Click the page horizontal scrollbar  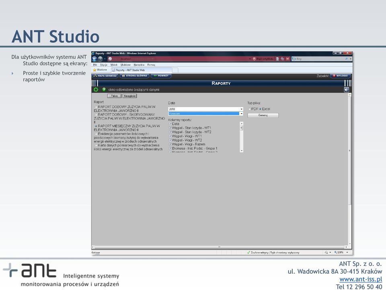219,247
